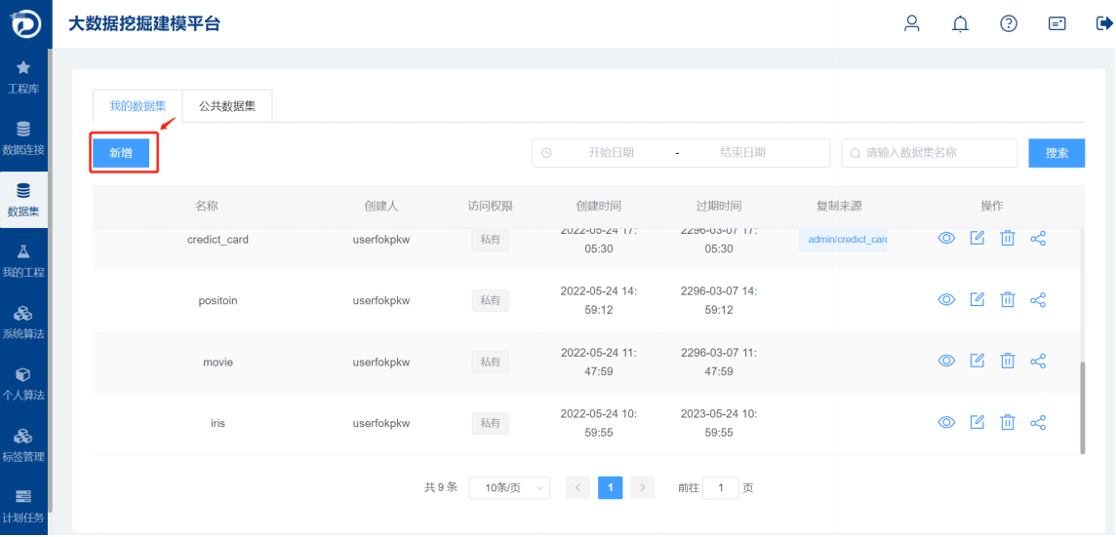Open the help question mark icon
The image size is (1116, 537).
1009,23
